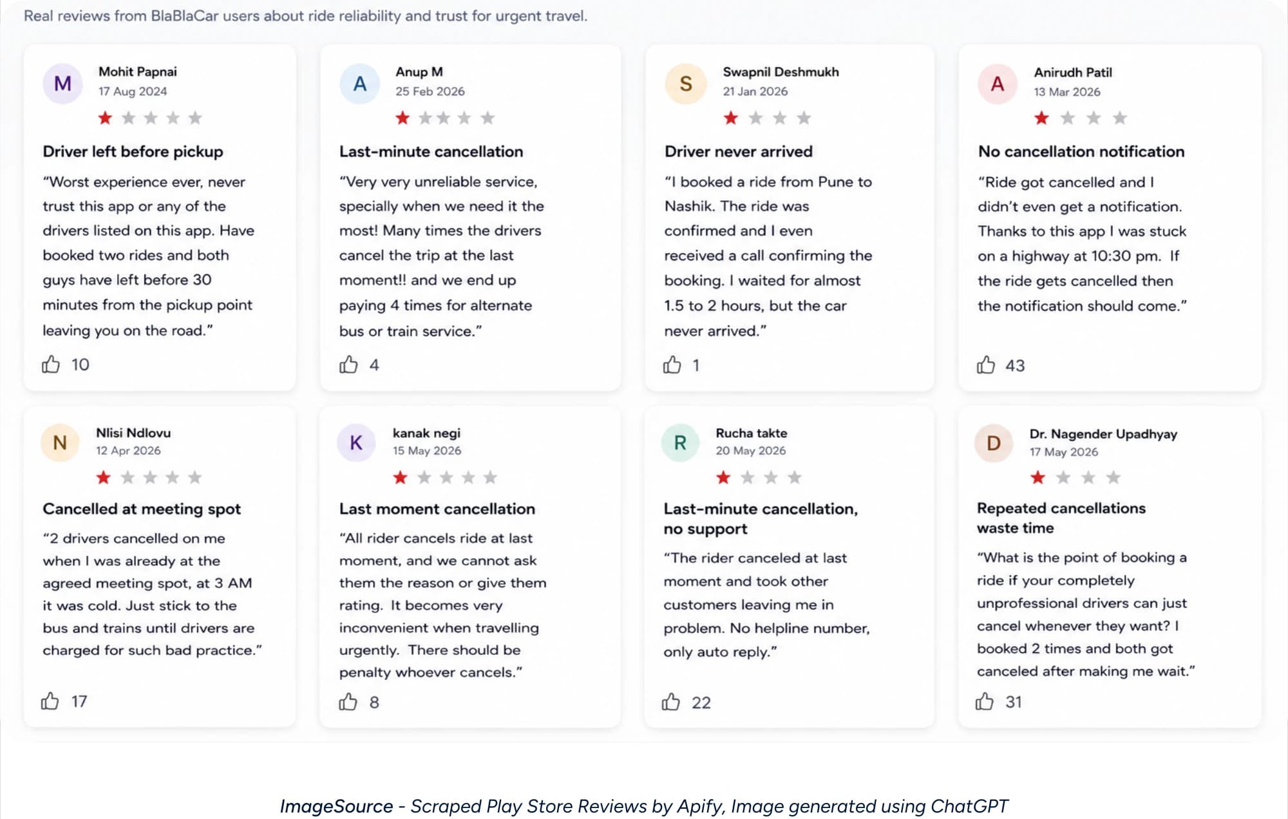Screen dimensions: 1288x819
Task: Select the 'Driver never arrived' review title
Action: [739, 151]
